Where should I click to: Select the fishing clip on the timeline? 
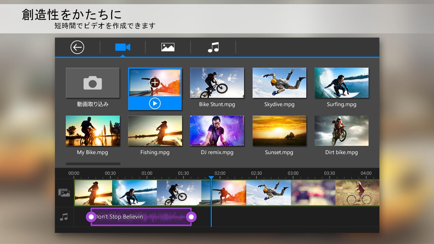[93, 193]
